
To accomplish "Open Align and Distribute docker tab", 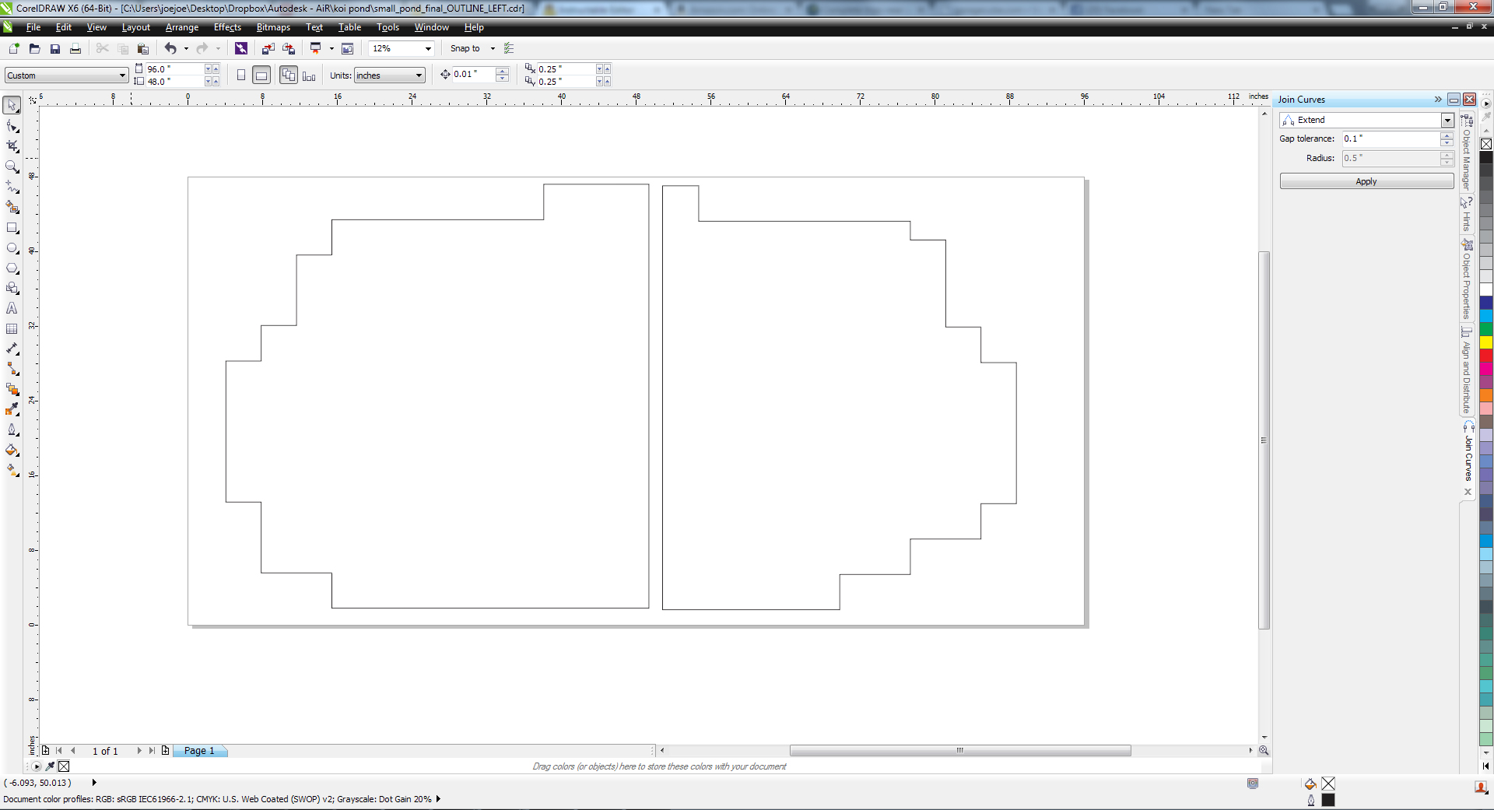I will coord(1467,370).
